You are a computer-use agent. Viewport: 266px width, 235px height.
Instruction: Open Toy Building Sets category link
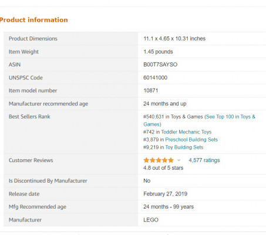(x=184, y=147)
